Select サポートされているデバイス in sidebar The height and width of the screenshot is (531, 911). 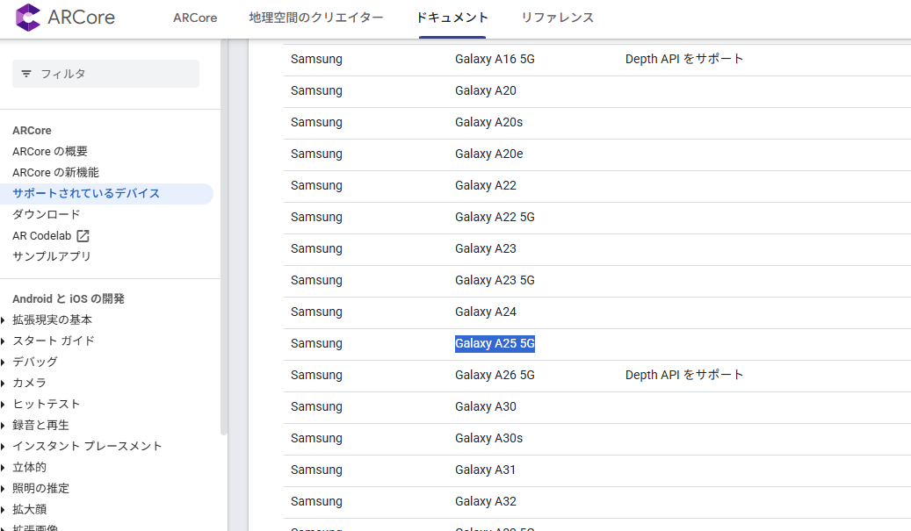pyautogui.click(x=86, y=193)
